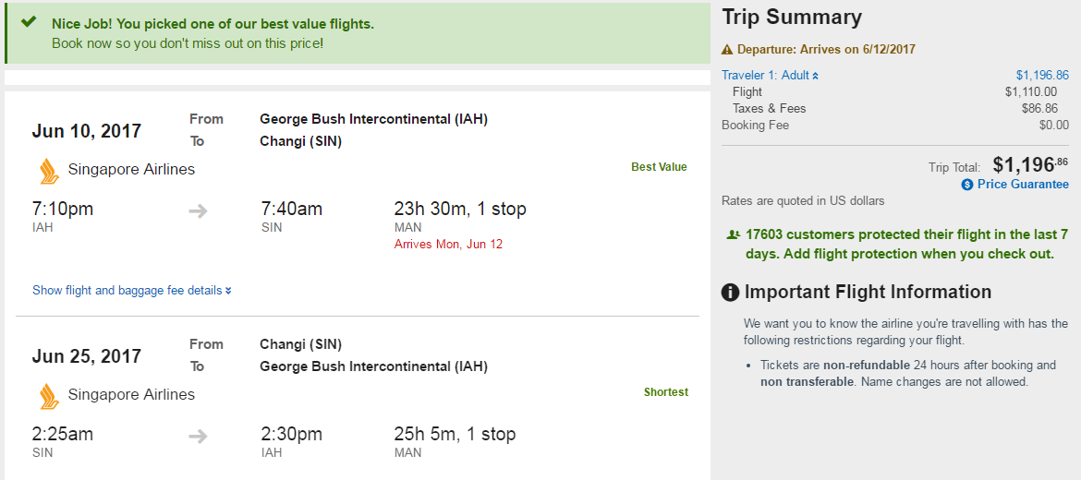Click the customers icon before 17603 customers text
Image resolution: width=1081 pixels, height=480 pixels.
(x=733, y=235)
